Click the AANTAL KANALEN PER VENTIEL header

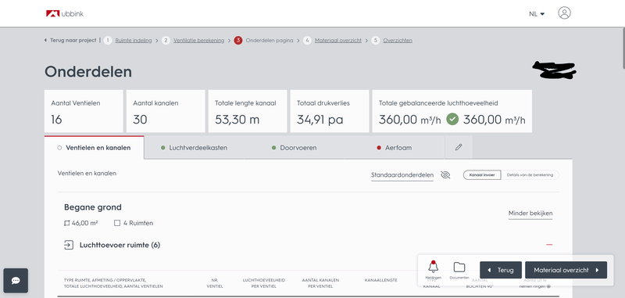pos(320,283)
